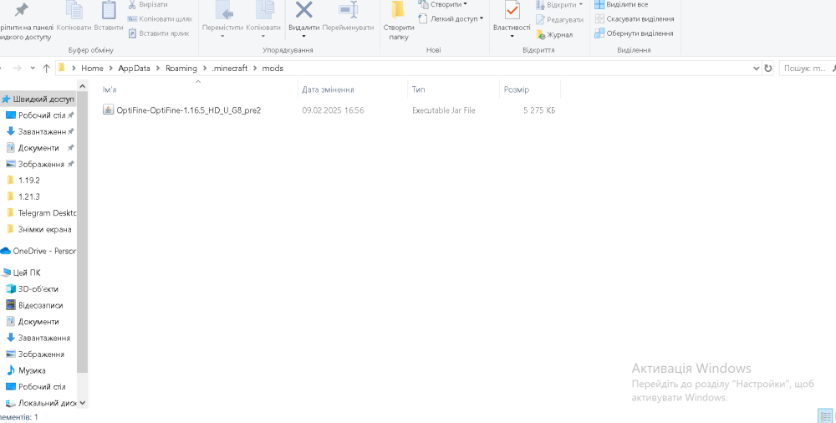The image size is (836, 423).
Task: Click .minecraft in address breadcrumb
Action: coord(229,69)
